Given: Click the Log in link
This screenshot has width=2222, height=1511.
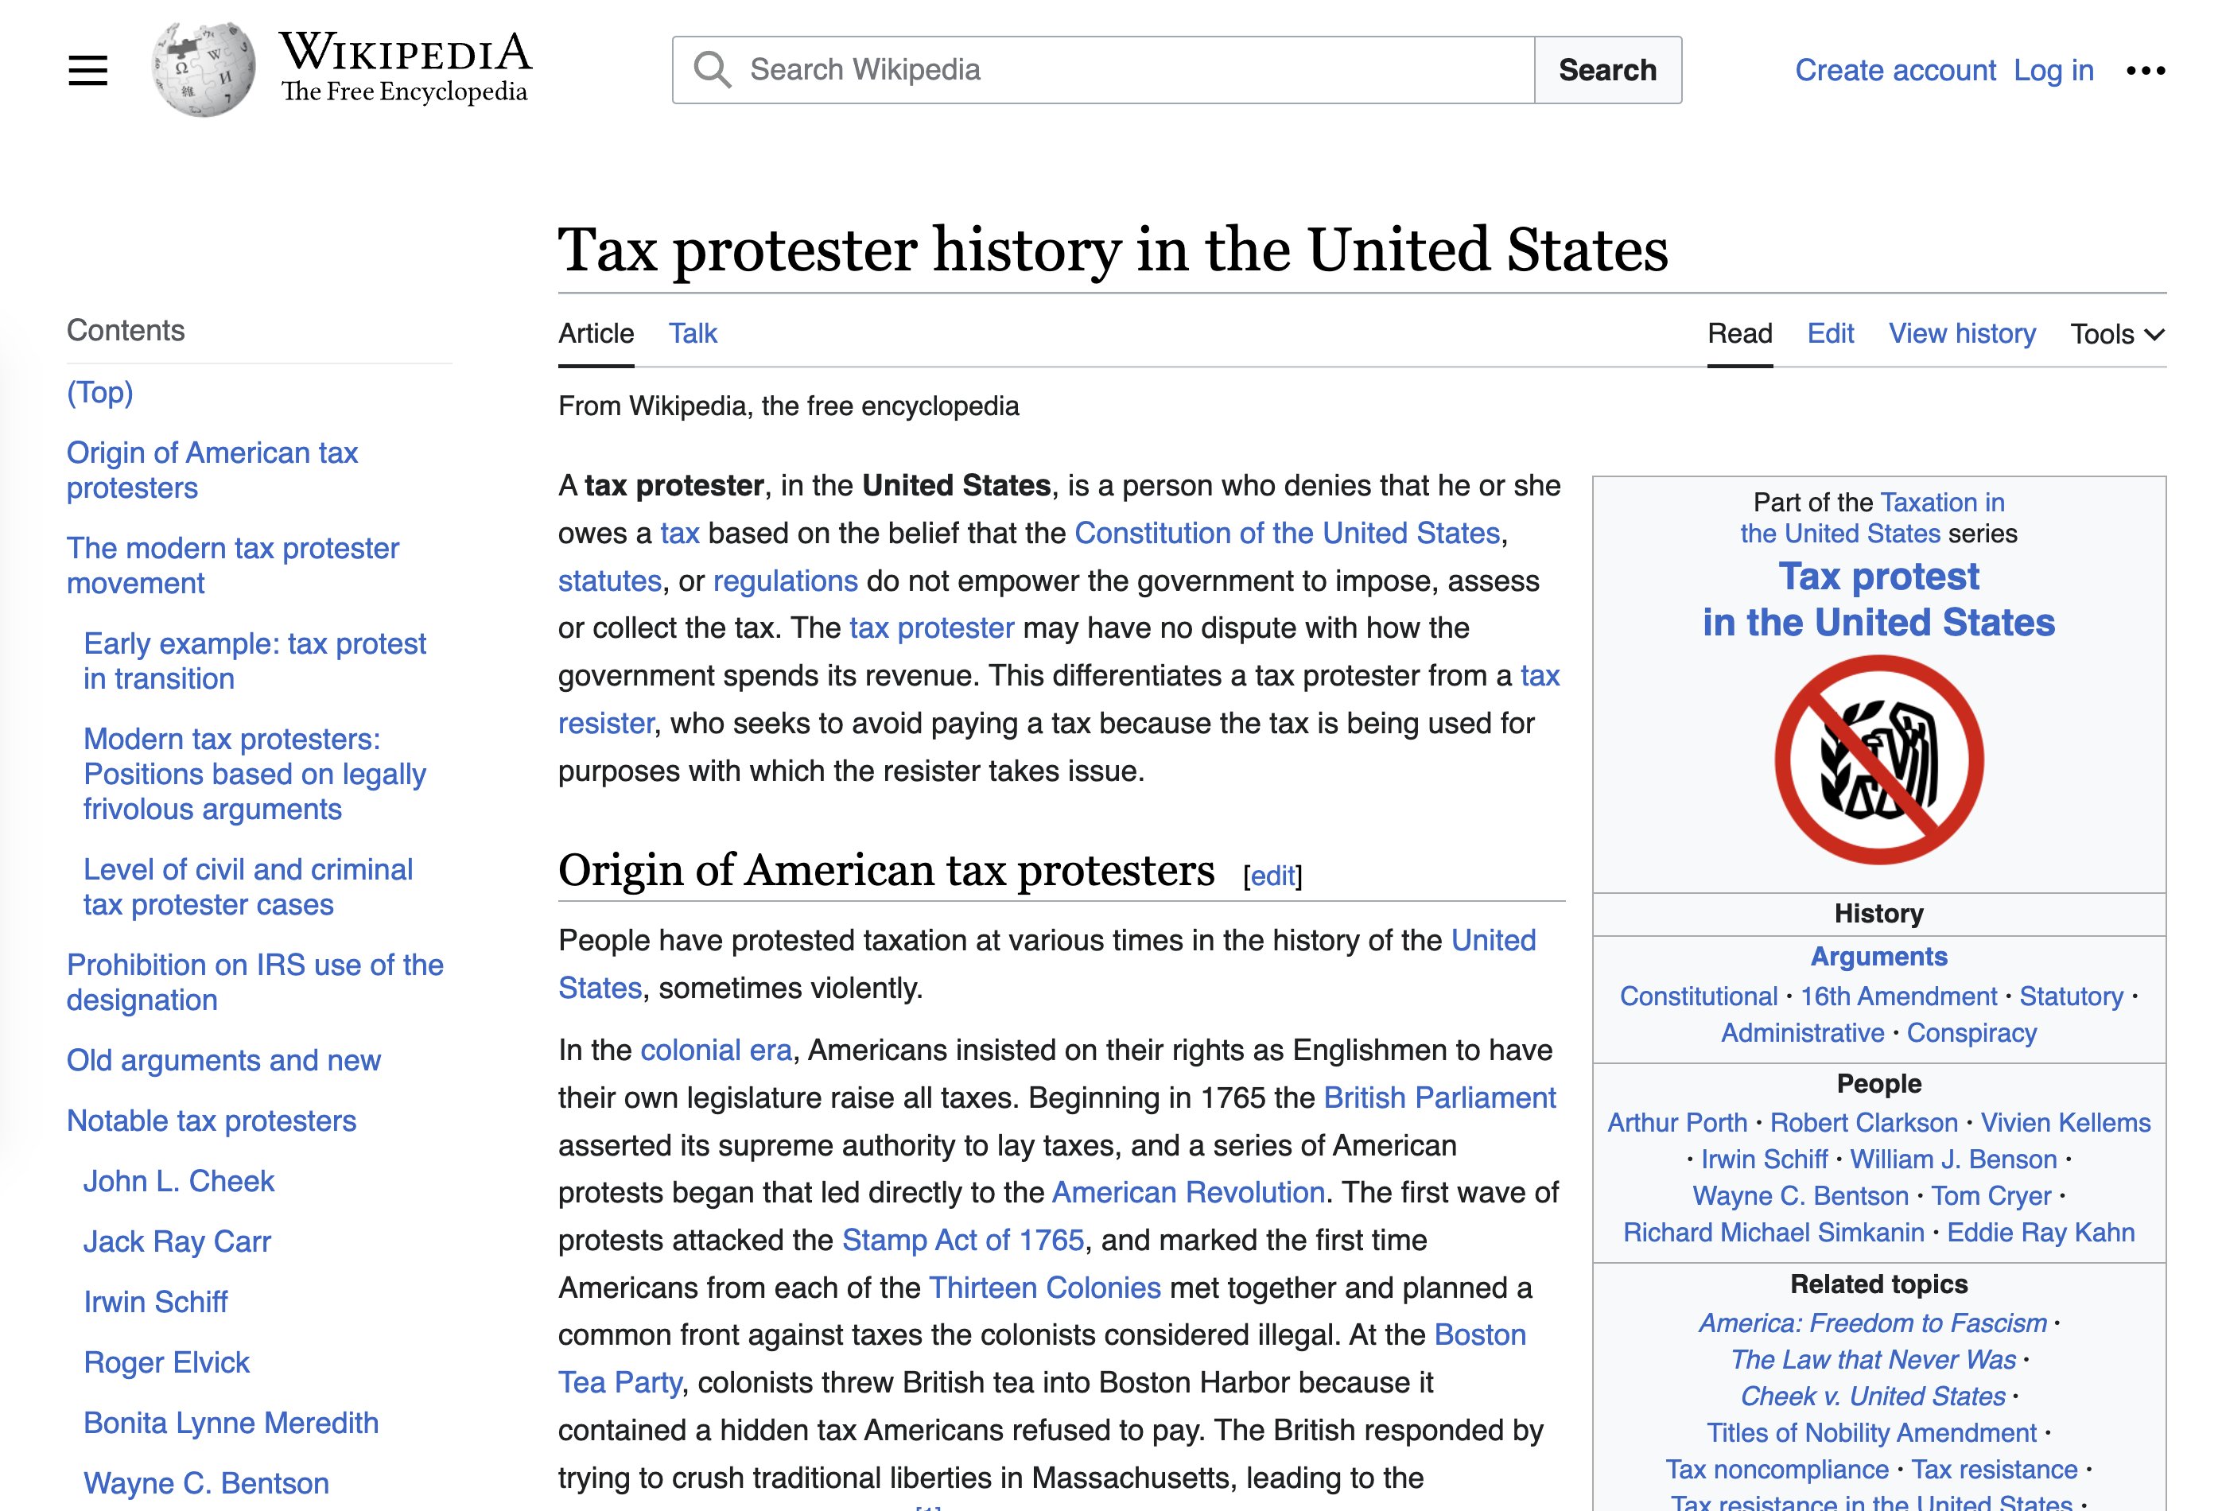Looking at the screenshot, I should (2053, 70).
